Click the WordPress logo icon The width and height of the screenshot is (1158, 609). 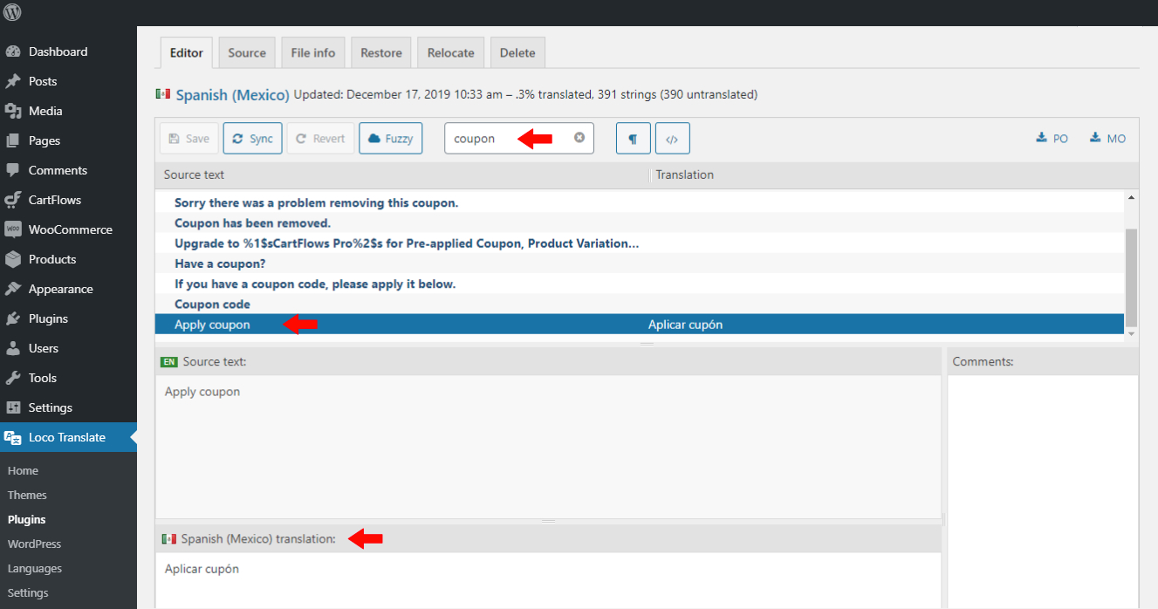click(12, 12)
